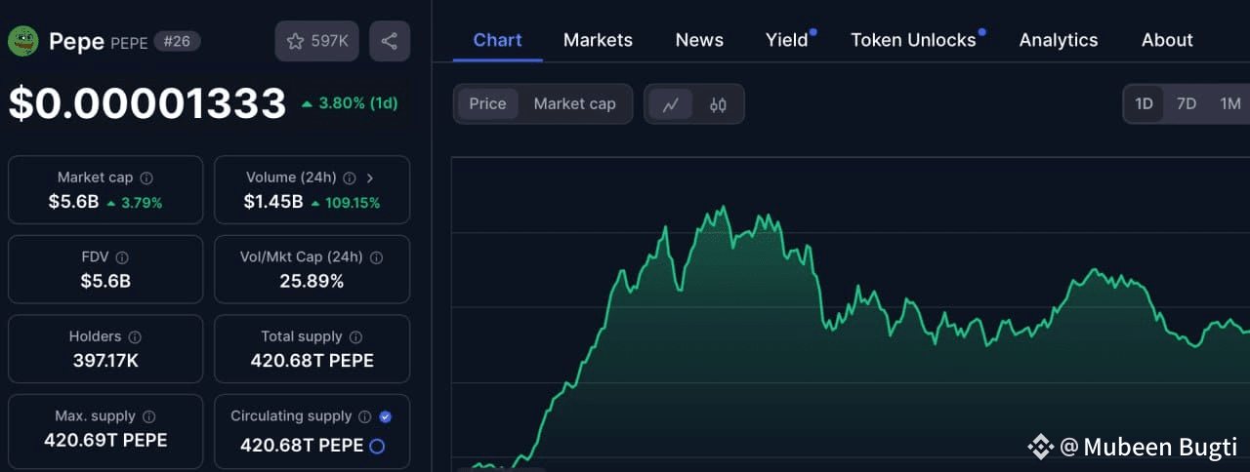Image resolution: width=1250 pixels, height=472 pixels.
Task: Choose the 7D time range
Action: tap(1187, 104)
